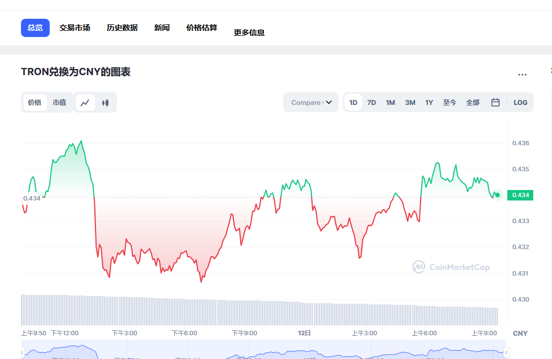Select the 1D time range

pyautogui.click(x=353, y=103)
